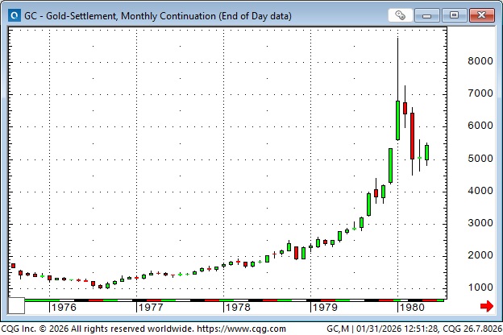The image size is (503, 335).
Task: Select the 1976 year label on time axis
Action: tap(64, 307)
